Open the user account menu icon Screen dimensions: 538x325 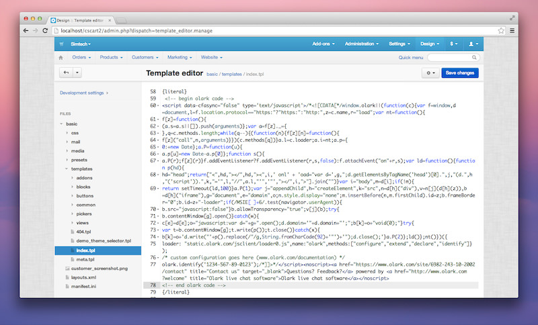point(473,44)
